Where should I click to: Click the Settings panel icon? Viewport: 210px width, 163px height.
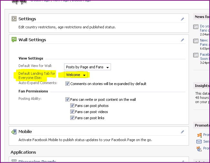pyautogui.click(x=14, y=19)
